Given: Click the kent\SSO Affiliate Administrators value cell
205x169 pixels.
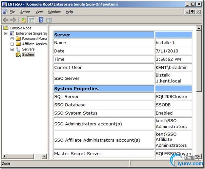Looking at the screenshot, I should click(x=173, y=140).
